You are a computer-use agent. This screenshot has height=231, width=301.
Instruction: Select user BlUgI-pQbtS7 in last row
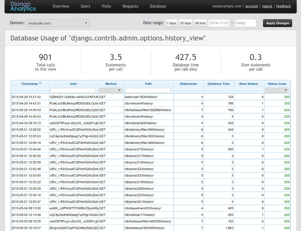[x=74, y=228]
